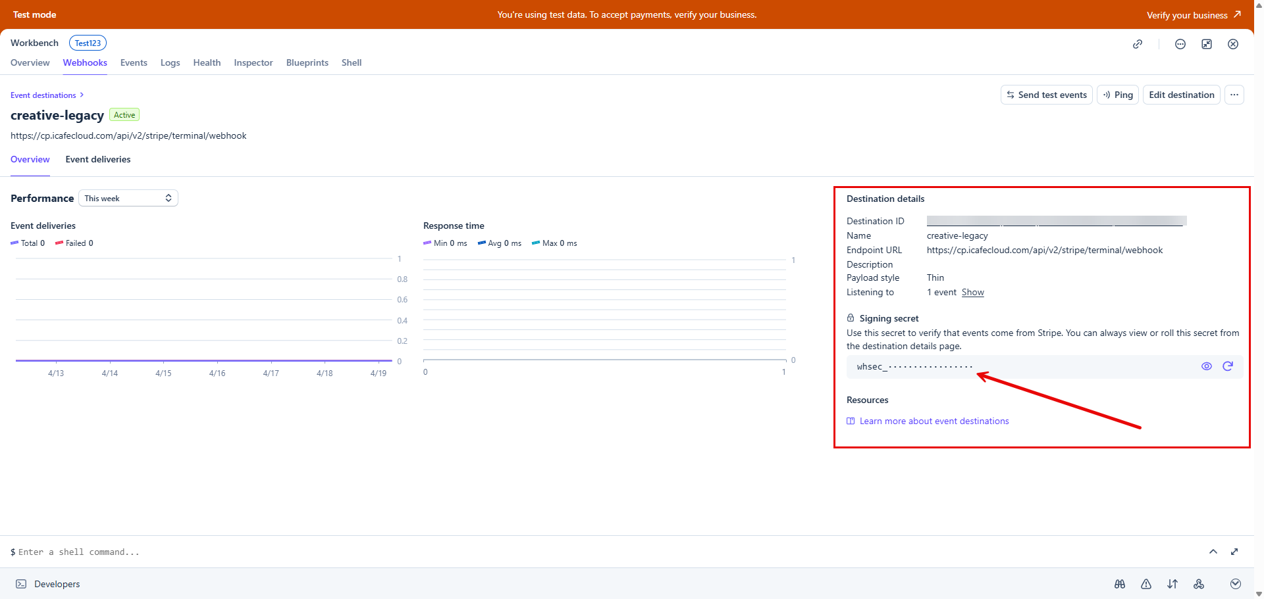The image size is (1264, 599).
Task: Click the webhooks icon in the bottom bar
Action: pyautogui.click(x=1198, y=584)
